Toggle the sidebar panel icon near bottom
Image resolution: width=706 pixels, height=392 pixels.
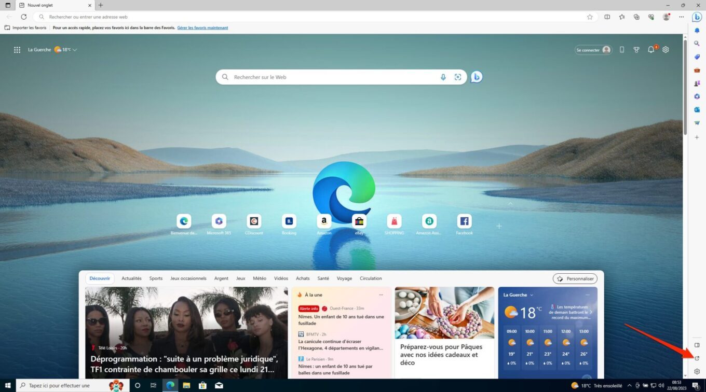point(697,345)
